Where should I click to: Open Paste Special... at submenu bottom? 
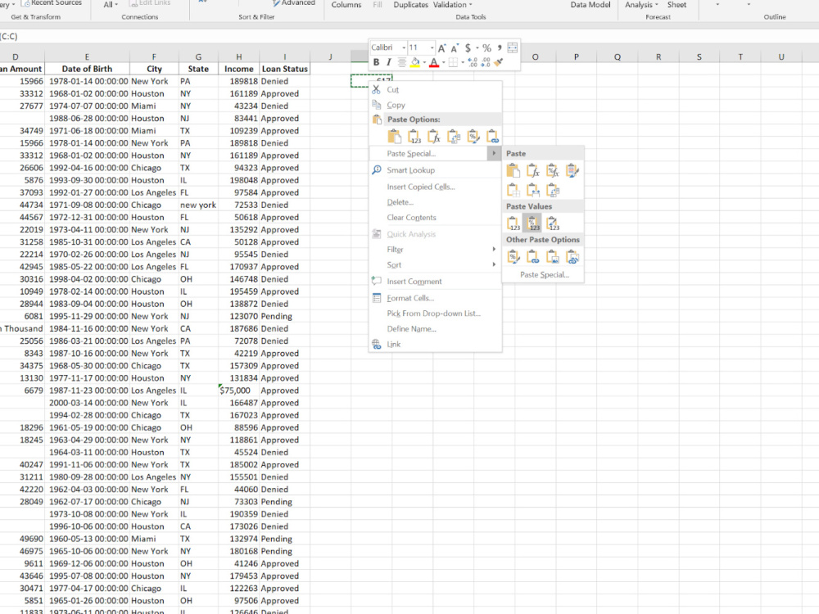point(543,274)
